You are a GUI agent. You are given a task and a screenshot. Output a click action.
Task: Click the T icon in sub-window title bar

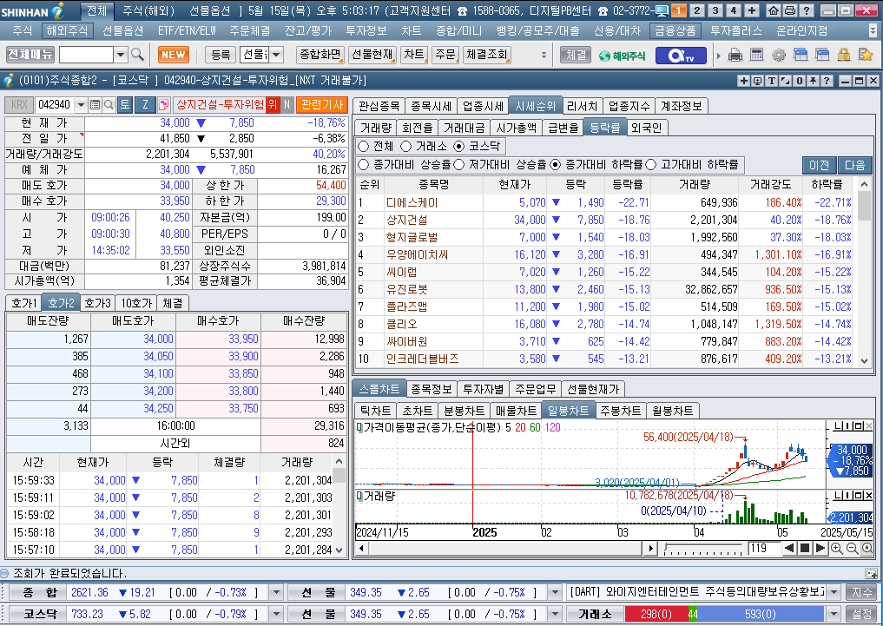[772, 81]
